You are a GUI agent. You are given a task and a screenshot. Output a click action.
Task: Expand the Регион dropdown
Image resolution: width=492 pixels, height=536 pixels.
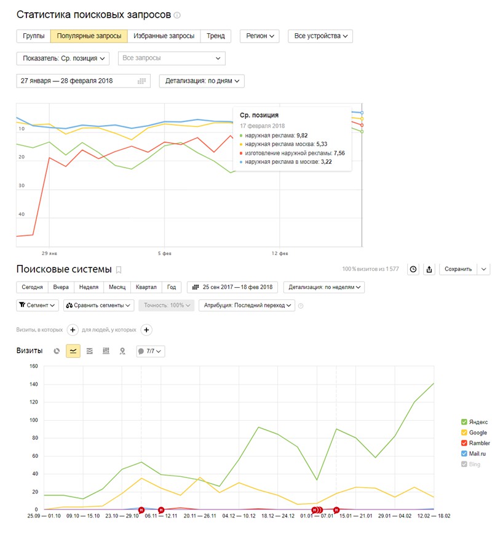click(x=261, y=36)
